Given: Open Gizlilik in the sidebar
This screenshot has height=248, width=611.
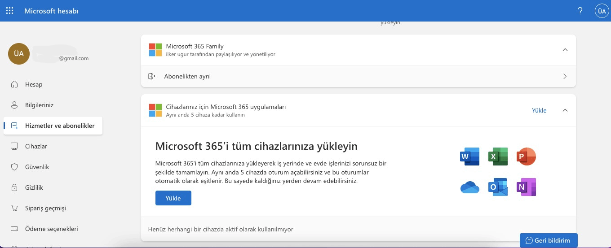Looking at the screenshot, I should [x=53, y=187].
